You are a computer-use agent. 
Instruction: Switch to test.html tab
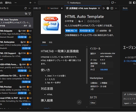pyautogui.click(x=54, y=8)
